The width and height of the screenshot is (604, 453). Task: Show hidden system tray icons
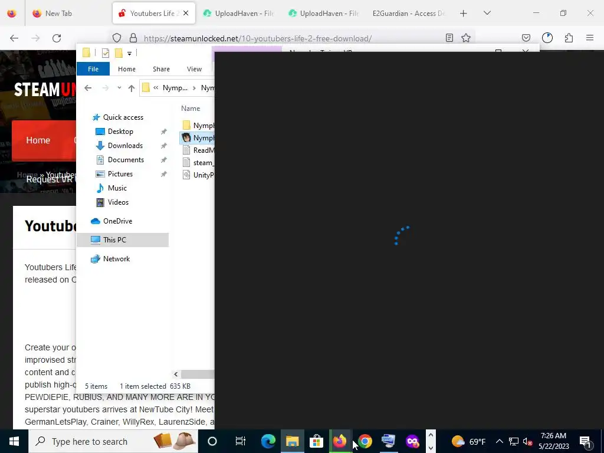point(499,441)
